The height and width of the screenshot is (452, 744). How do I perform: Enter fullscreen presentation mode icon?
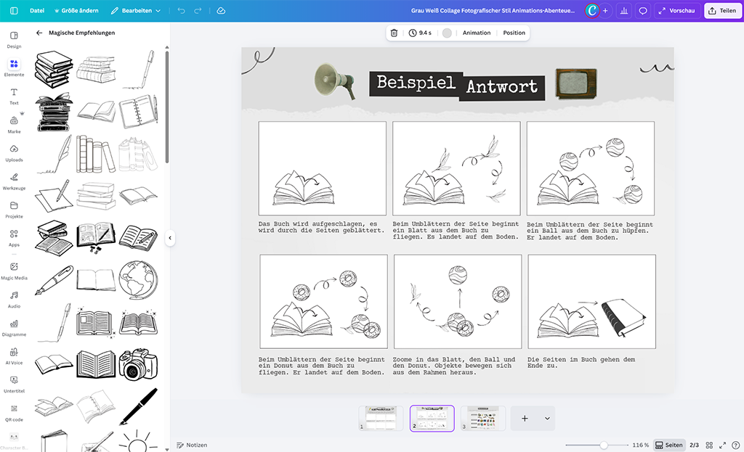[x=722, y=445]
